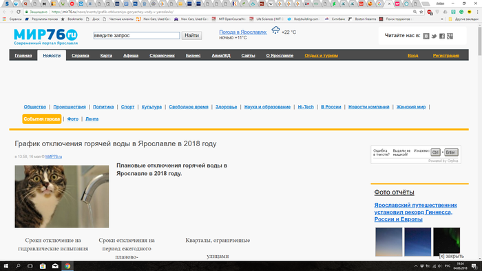Open the Афиша menu item

131,55
